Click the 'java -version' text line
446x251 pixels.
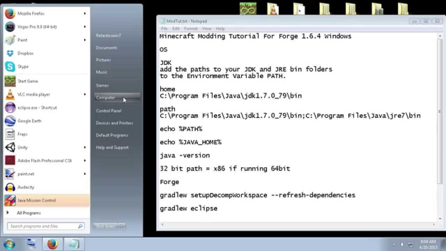pyautogui.click(x=185, y=155)
